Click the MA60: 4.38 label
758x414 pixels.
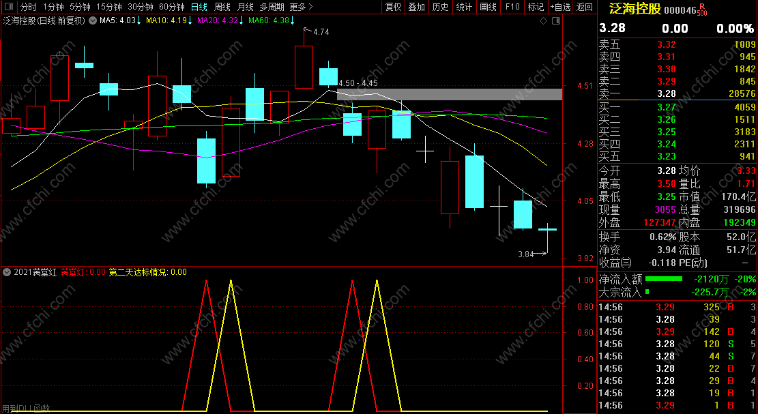tap(269, 20)
